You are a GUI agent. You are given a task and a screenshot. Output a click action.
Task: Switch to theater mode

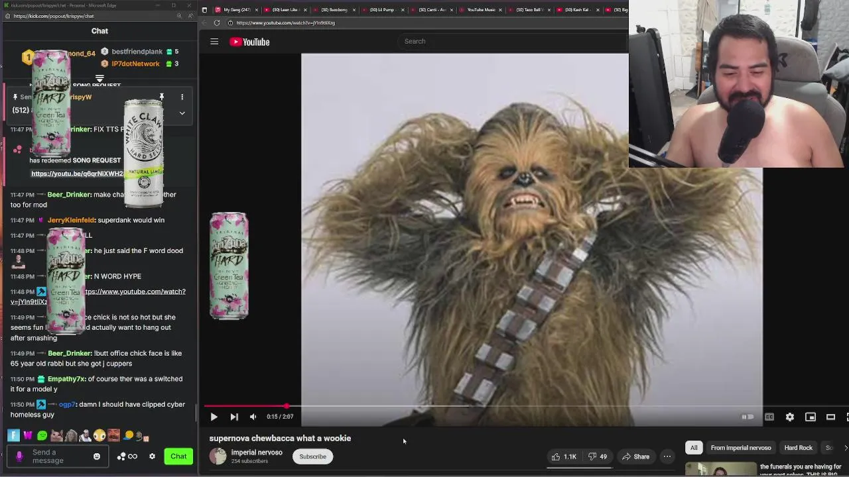point(830,417)
